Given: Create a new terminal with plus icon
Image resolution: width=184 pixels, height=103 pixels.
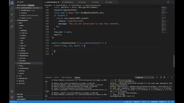Looking at the screenshot, I should click(x=157, y=77).
